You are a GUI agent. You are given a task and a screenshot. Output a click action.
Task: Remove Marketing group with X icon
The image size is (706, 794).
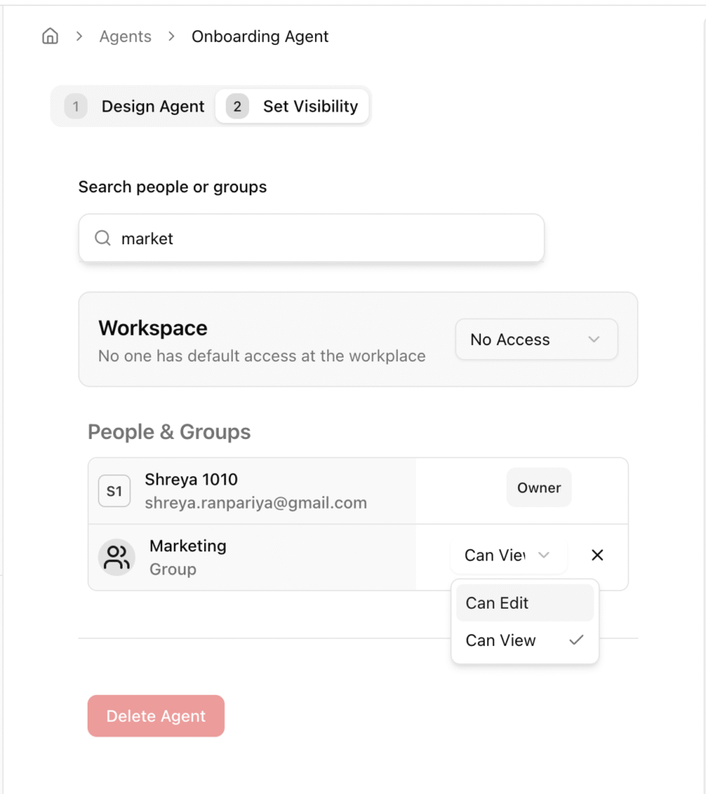pyautogui.click(x=597, y=555)
